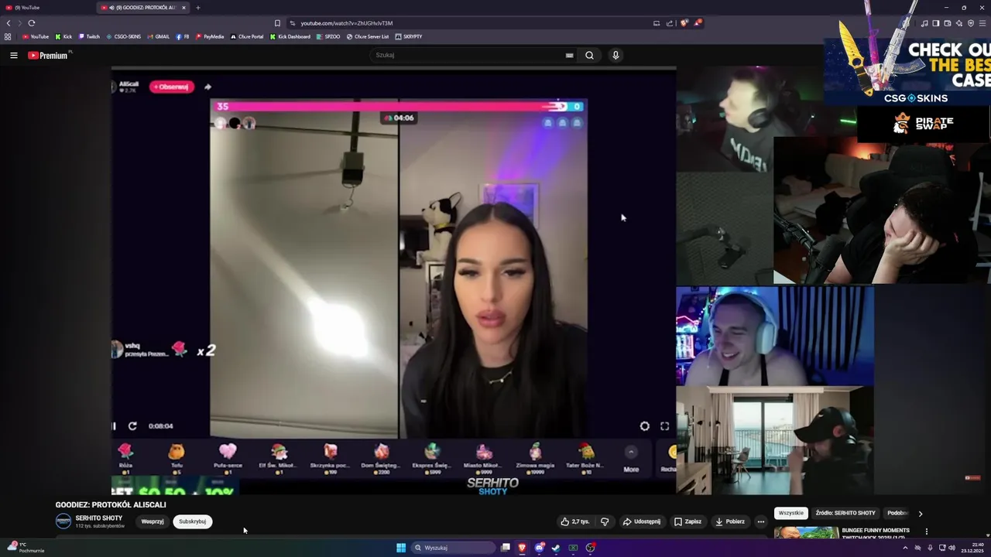
Task: Click the Obserwuj button in stream
Action: pos(171,87)
